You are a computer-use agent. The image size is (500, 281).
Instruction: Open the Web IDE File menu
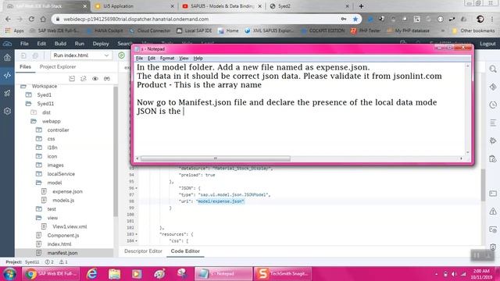coord(24,44)
